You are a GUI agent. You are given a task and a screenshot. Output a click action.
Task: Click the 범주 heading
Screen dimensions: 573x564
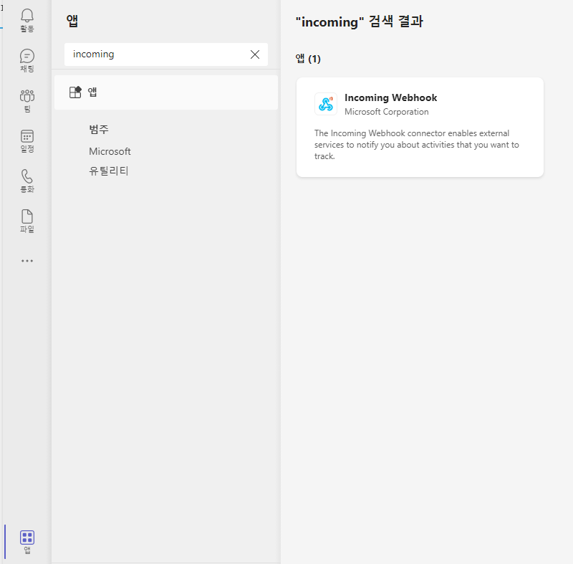click(x=99, y=130)
